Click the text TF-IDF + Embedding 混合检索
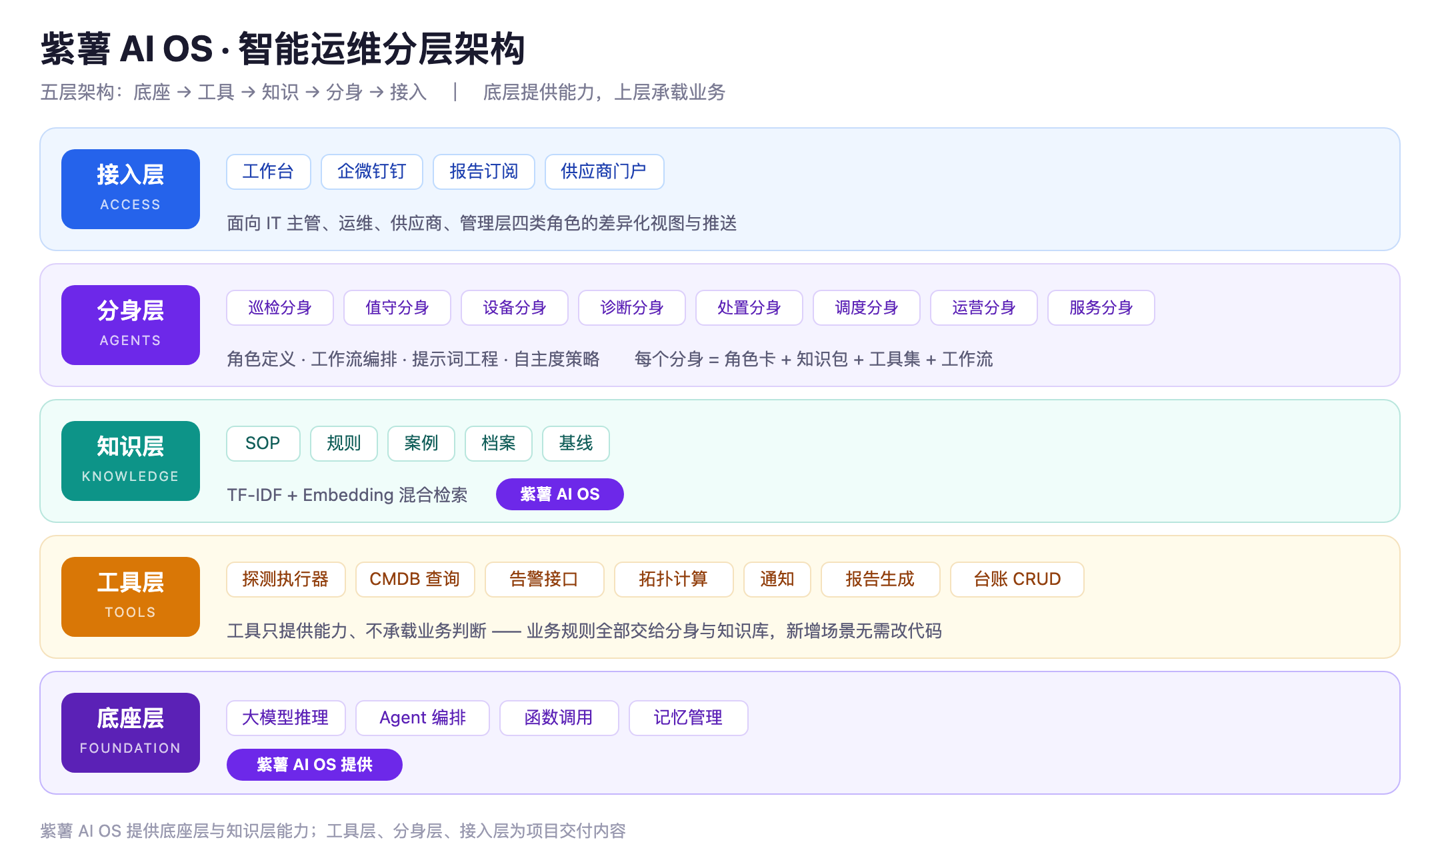 coord(347,495)
